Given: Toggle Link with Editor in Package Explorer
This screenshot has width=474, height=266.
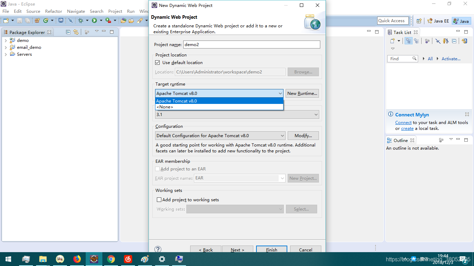Looking at the screenshot, I should click(76, 32).
